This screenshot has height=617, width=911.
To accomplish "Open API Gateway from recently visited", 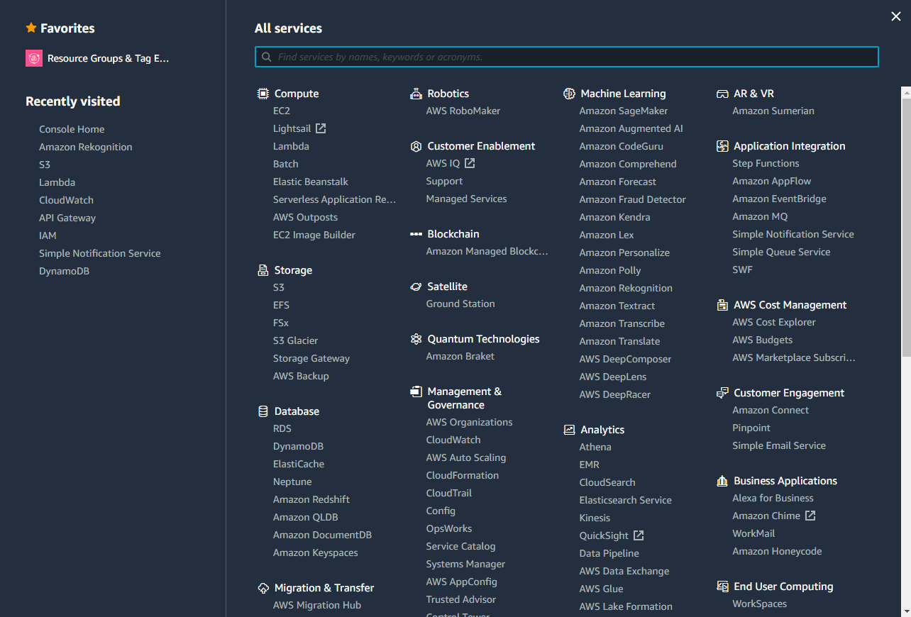I will (x=67, y=218).
